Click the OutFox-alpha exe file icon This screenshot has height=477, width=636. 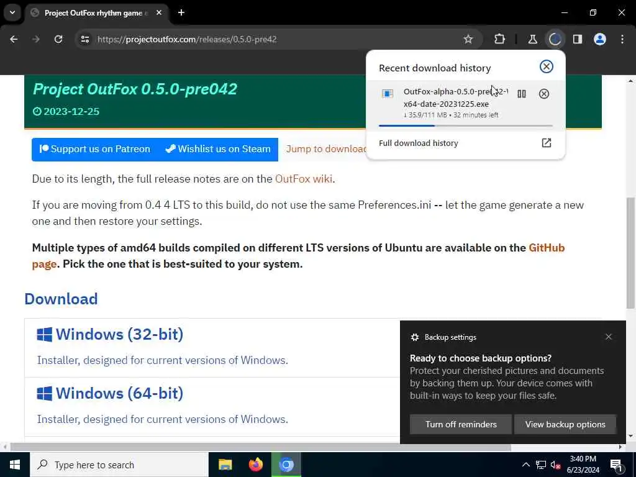tap(388, 94)
